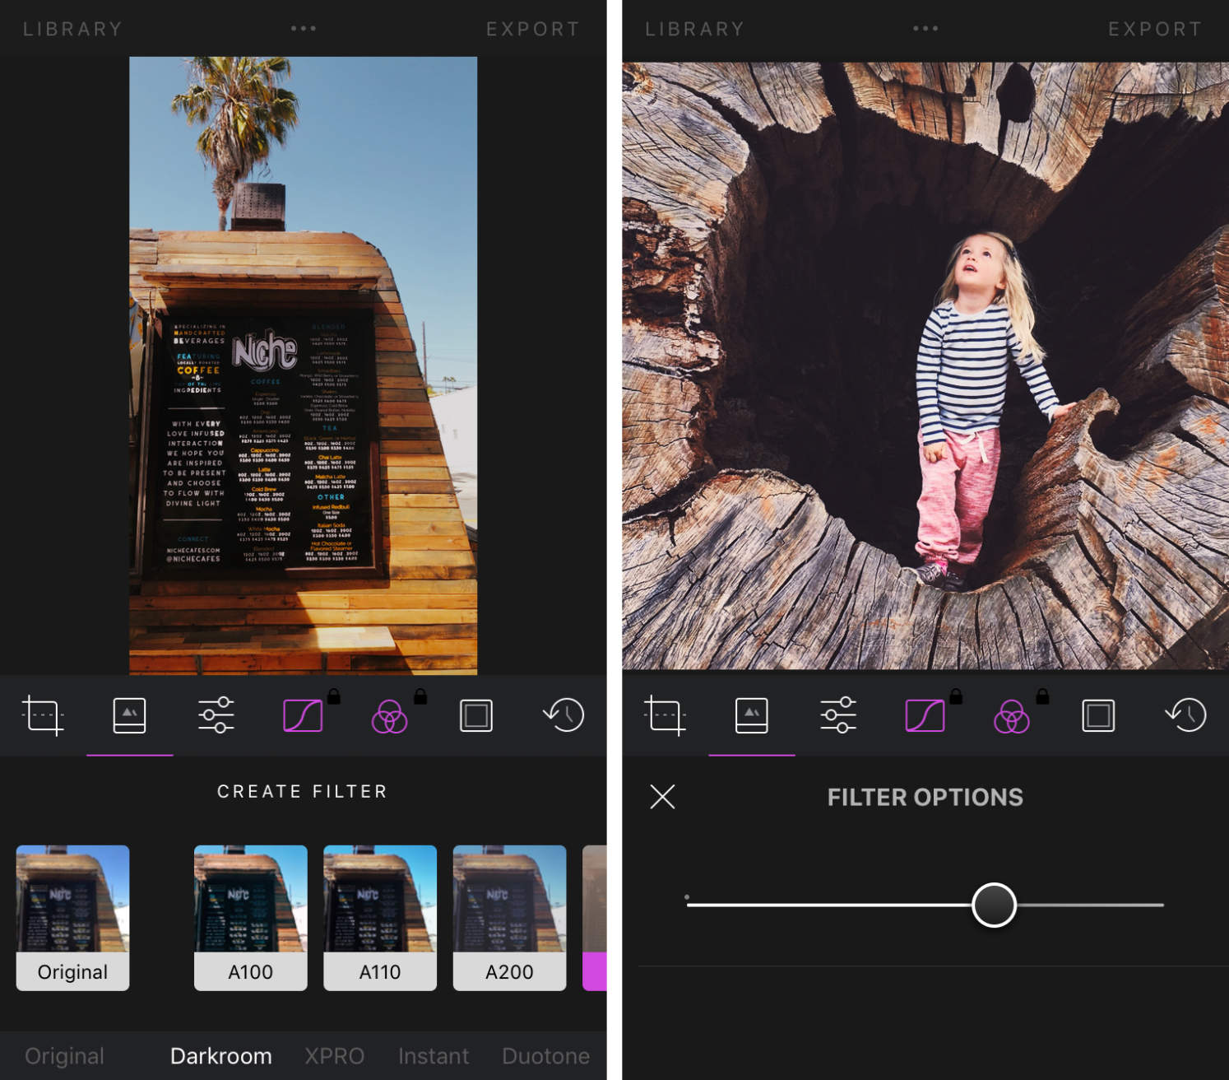Screen dimensions: 1229x1080
Task: Switch to the Instant filter category
Action: pos(433,1056)
